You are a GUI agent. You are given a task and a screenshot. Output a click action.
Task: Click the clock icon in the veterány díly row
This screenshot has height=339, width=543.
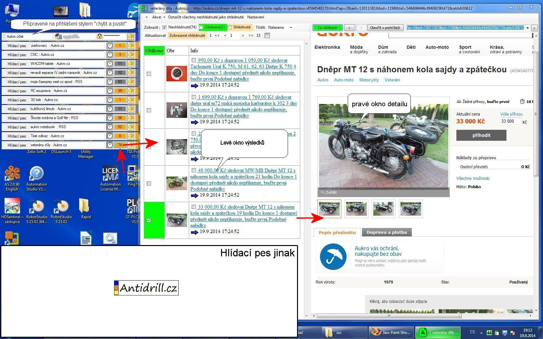point(110,145)
